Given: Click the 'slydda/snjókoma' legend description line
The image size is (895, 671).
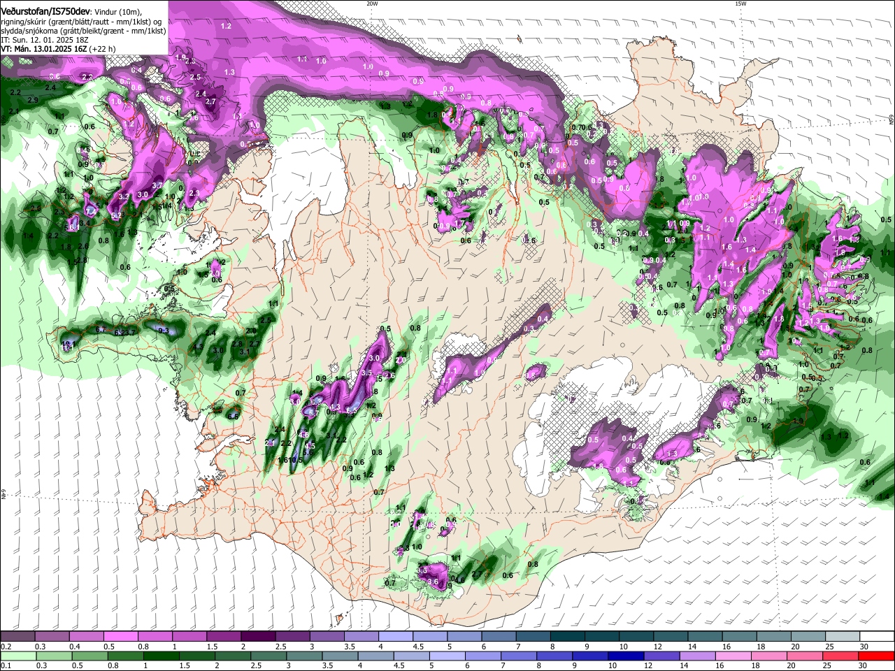Looking at the screenshot, I should [84, 31].
